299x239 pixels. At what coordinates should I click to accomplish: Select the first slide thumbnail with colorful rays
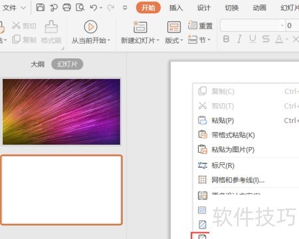[61, 112]
